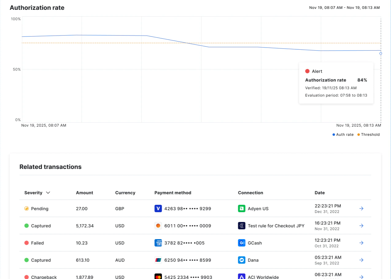391x279 pixels.
Task: Toggle the Threshold line in the legend
Action: point(368,134)
